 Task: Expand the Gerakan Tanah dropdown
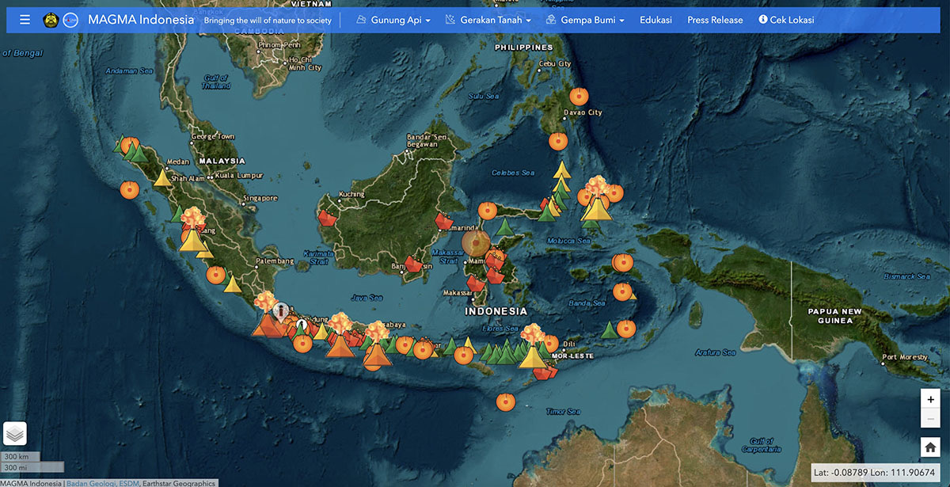[x=488, y=20]
